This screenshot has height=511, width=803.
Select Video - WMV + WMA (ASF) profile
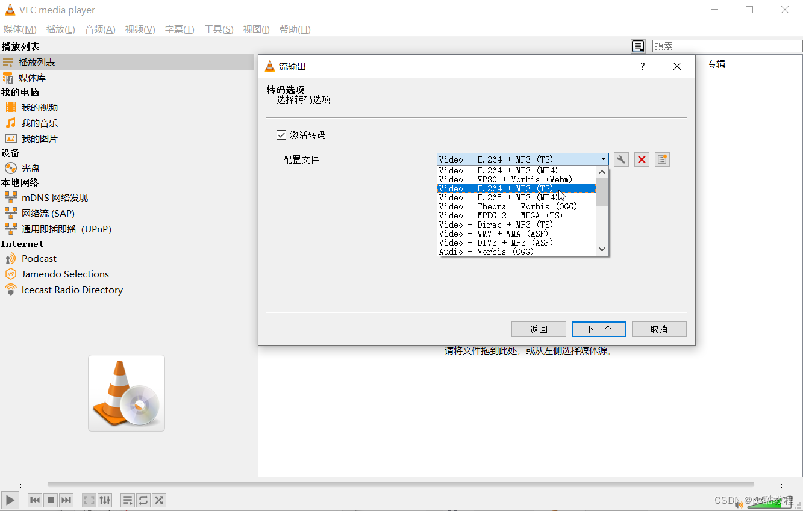(516, 234)
